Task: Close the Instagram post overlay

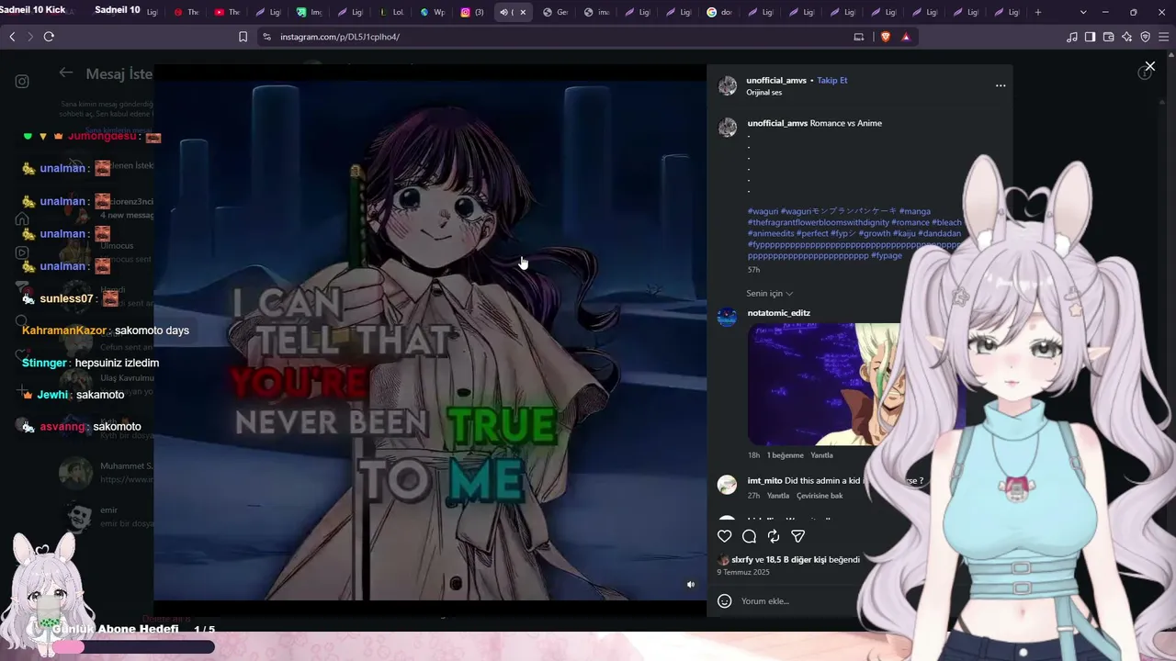Action: [1149, 67]
